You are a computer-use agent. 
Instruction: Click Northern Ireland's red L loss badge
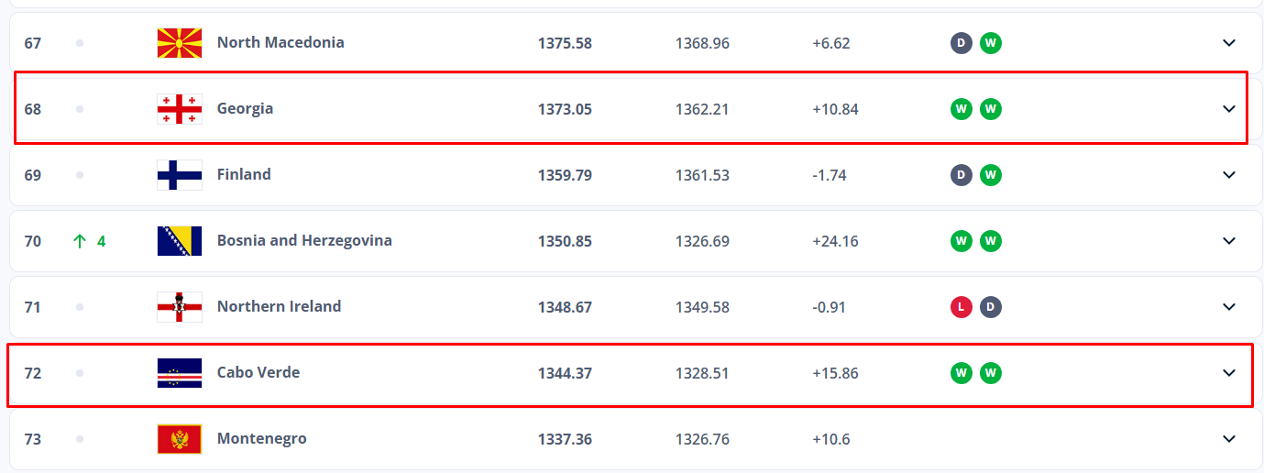961,307
